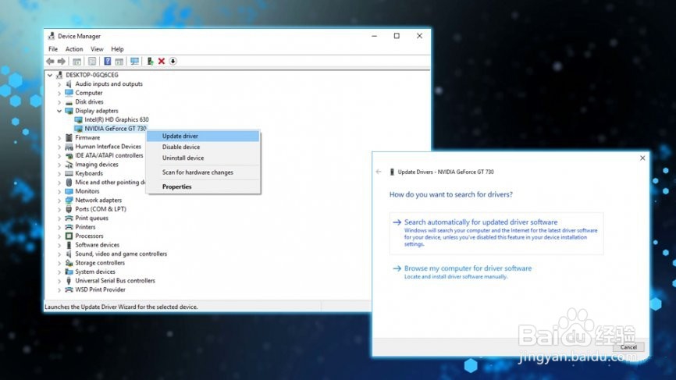Screen dimensions: 676x380
Task: Click the blue Help question-mark toolbar icon
Action: click(108, 61)
